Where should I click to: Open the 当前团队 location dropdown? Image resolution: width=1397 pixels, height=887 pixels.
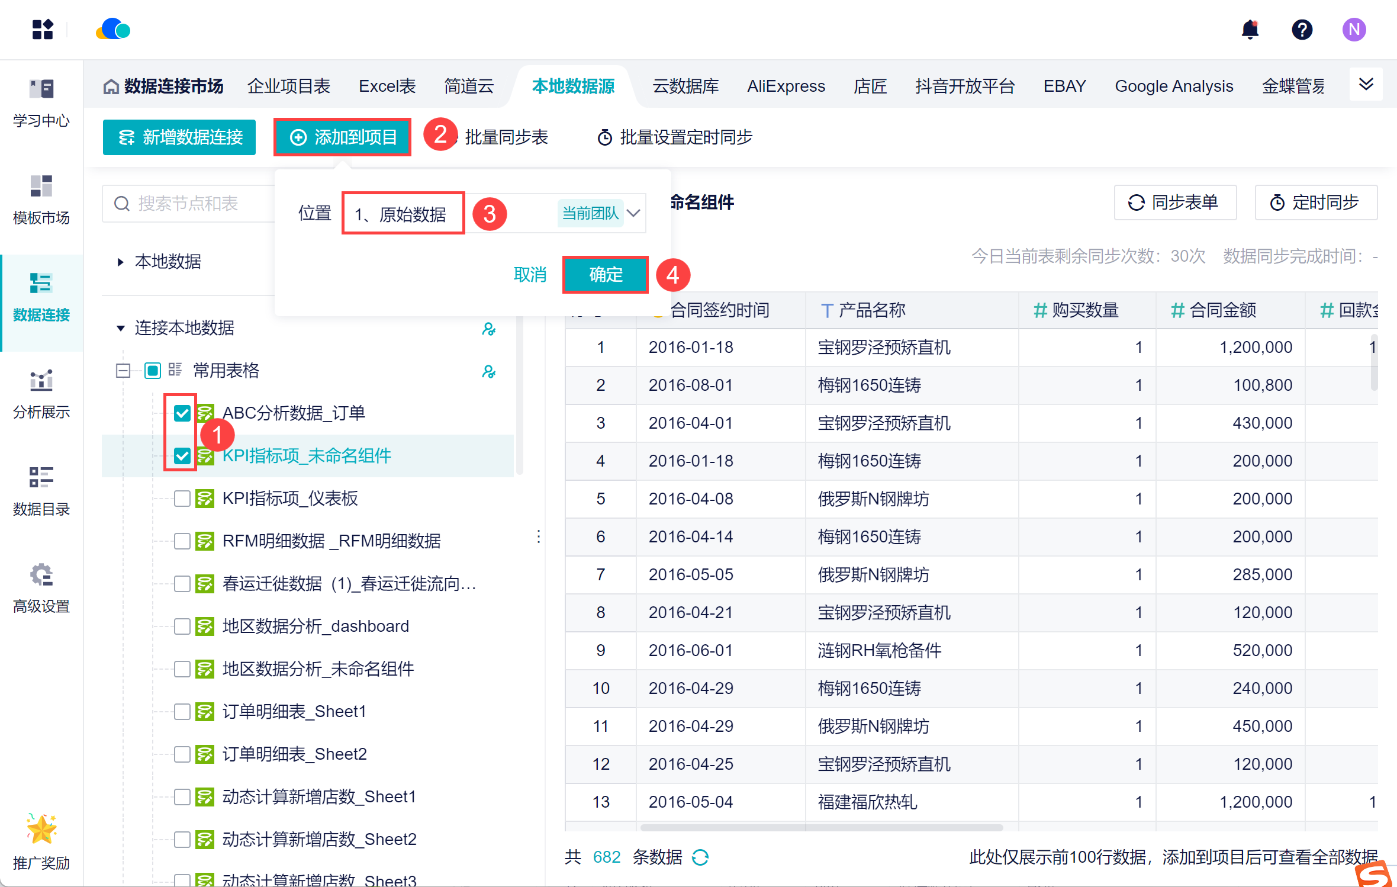[x=633, y=213]
